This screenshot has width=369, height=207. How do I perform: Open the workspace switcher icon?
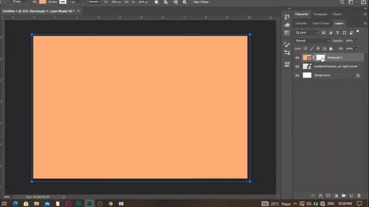pyautogui.click(x=351, y=2)
